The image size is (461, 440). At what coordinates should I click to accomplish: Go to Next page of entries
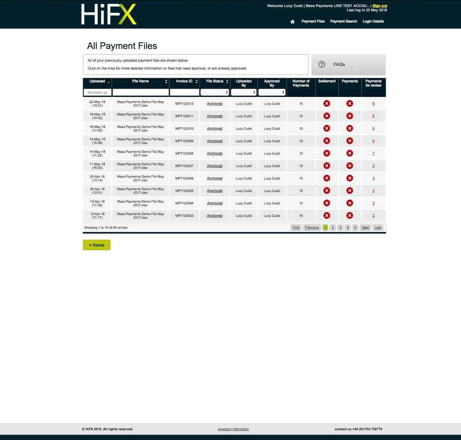(365, 227)
